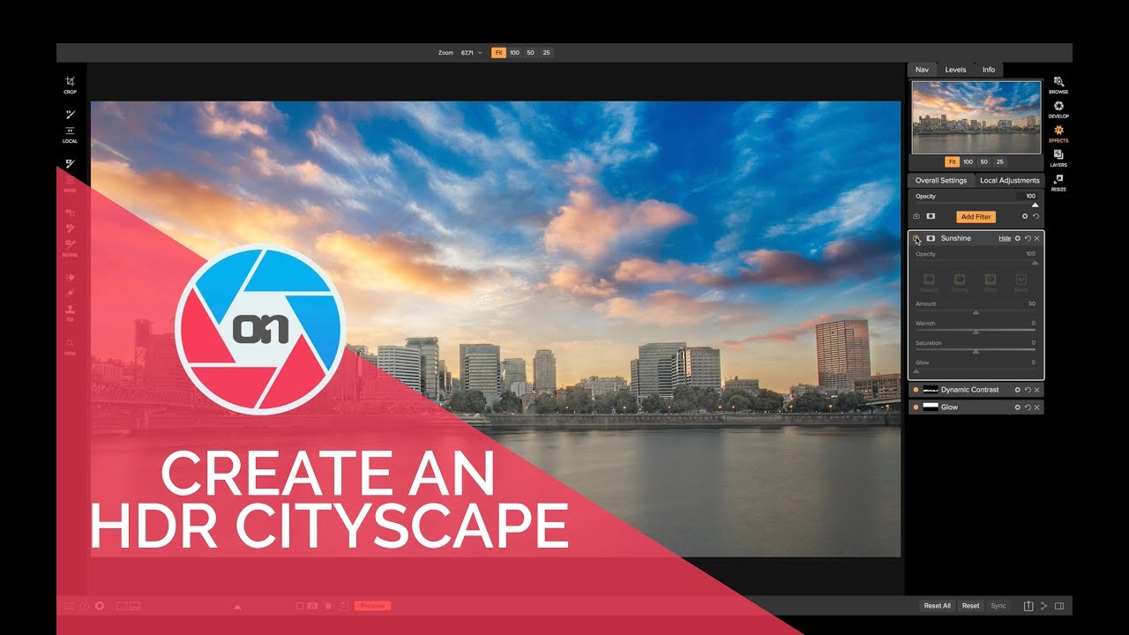Select the Local Adjustments tab
Viewport: 1129px width, 635px height.
pos(1009,181)
